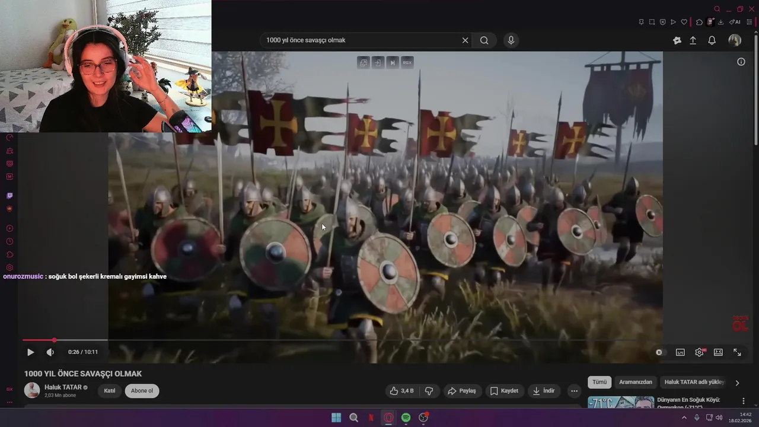The image size is (759, 427).
Task: Open browser tab search magnifier
Action: pos(717,9)
